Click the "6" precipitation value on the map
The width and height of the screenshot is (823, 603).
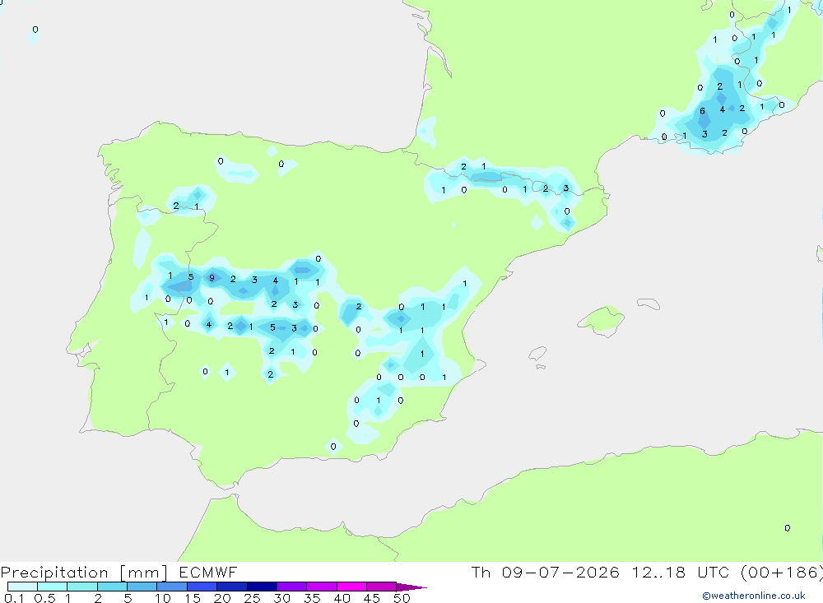(702, 111)
